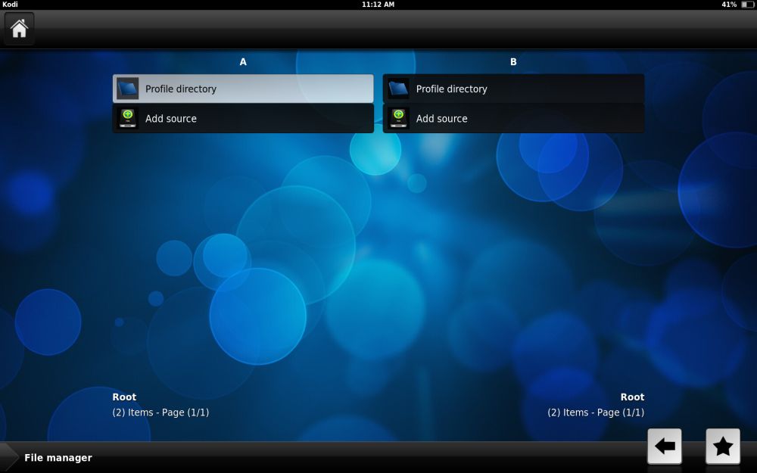Click the left Root path label
This screenshot has width=757, height=473.
pyautogui.click(x=124, y=397)
